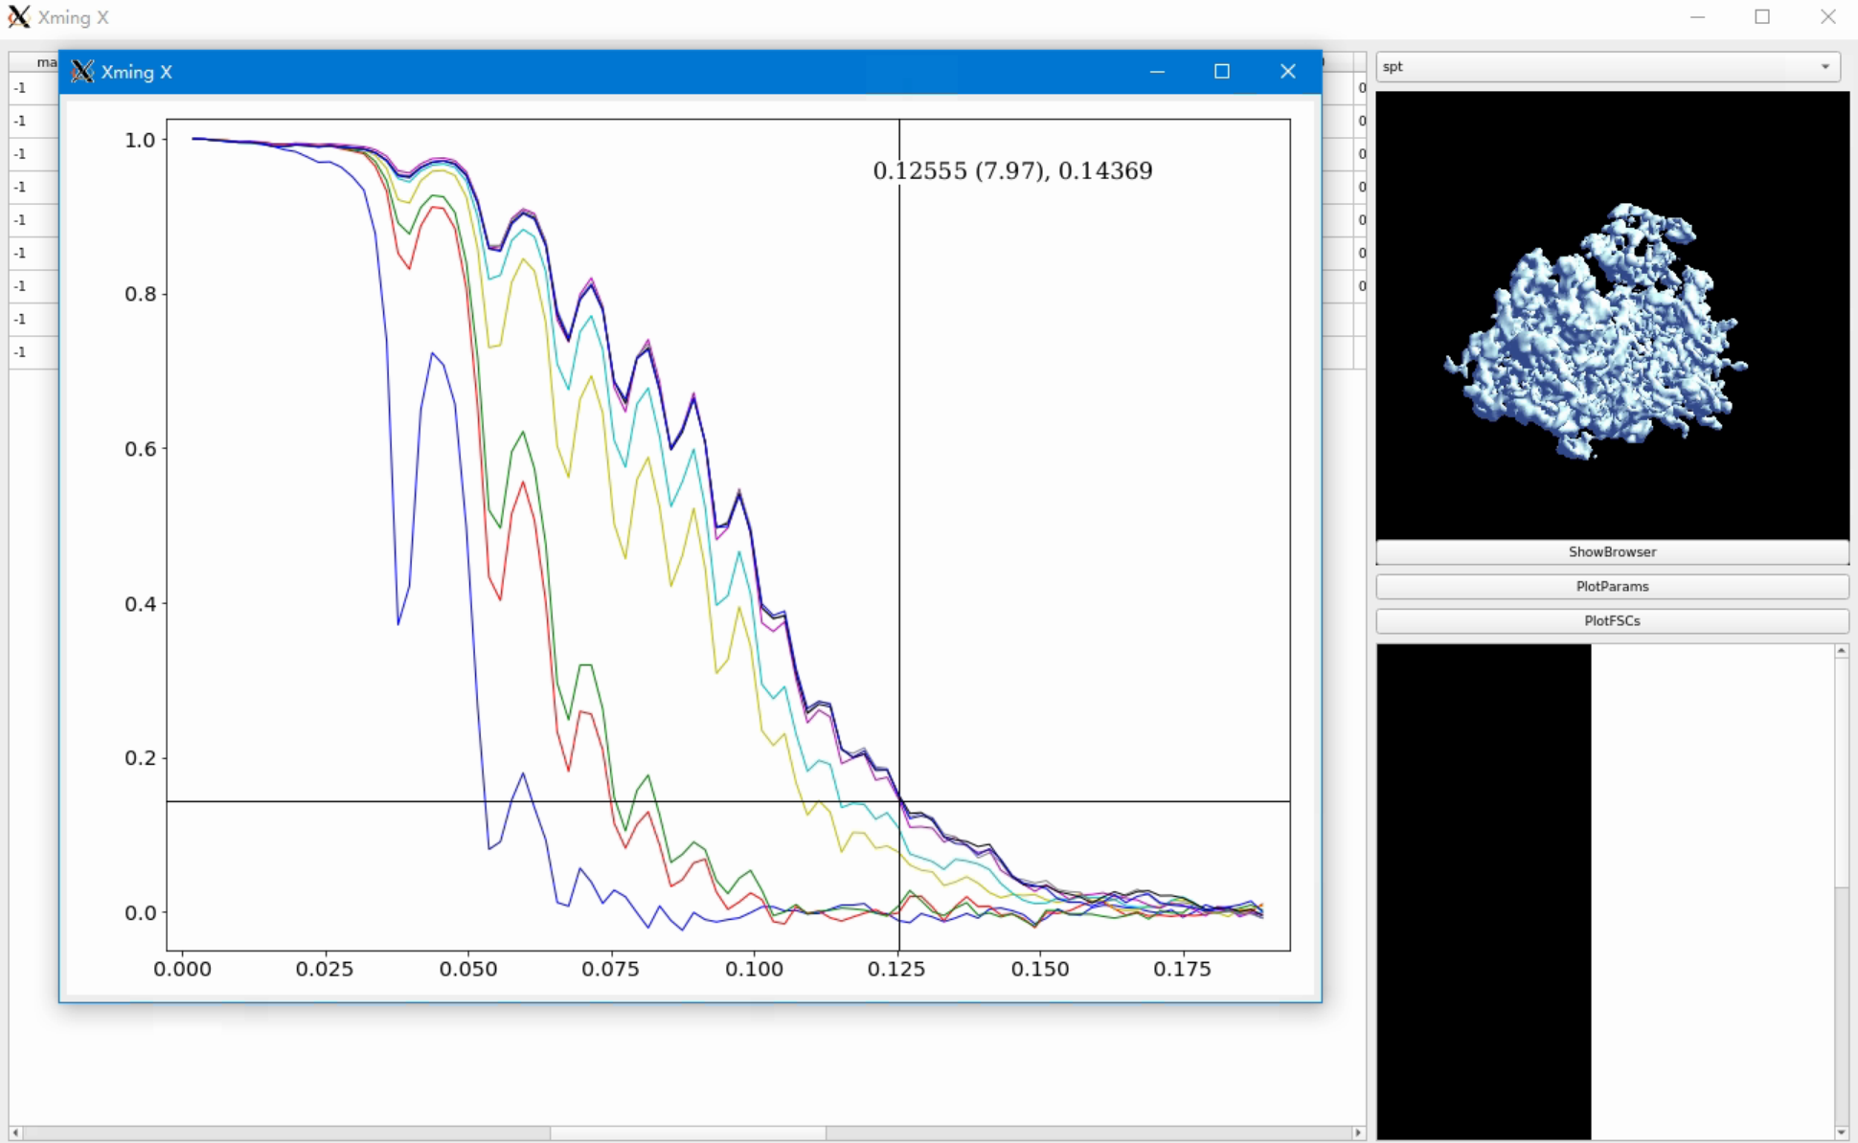
Task: Click the horizontal scrollbar thumb at bottom
Action: tap(688, 1132)
